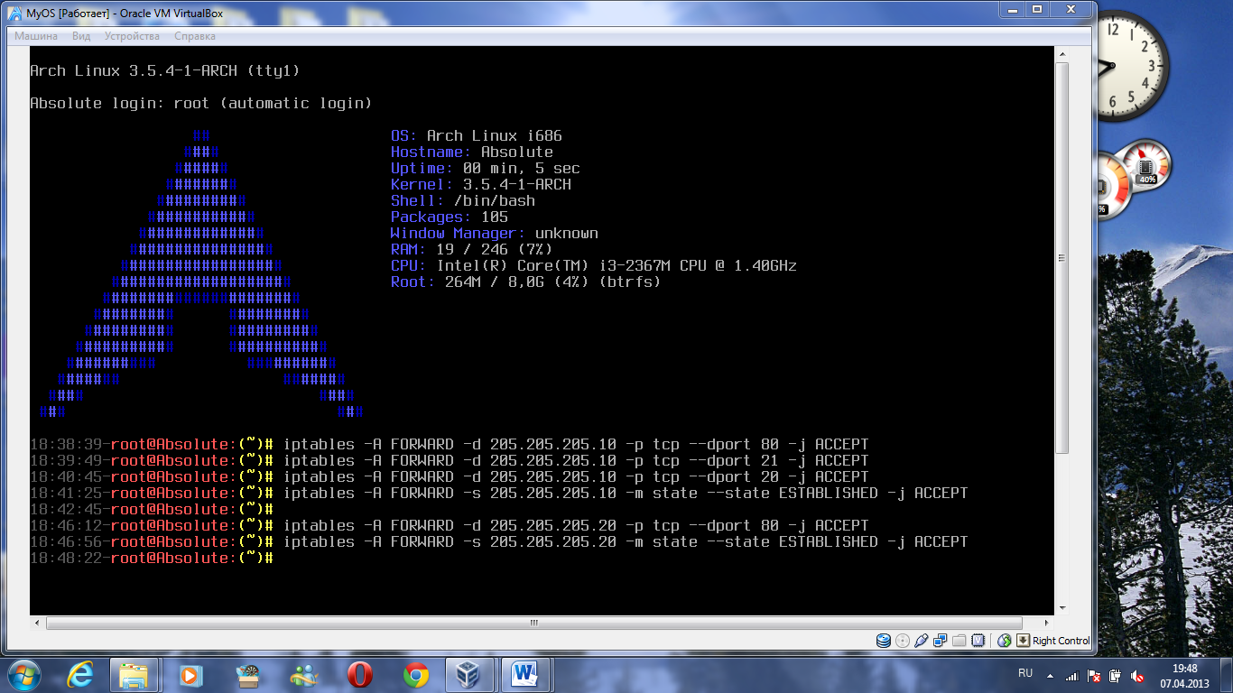Click the Right Control host key label

pos(1061,641)
